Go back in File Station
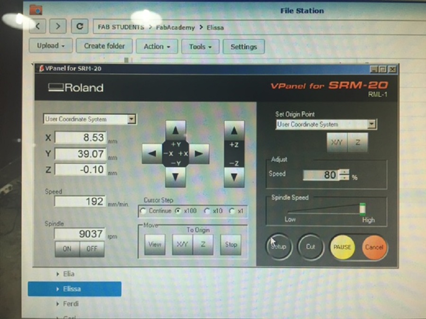The image size is (426, 319). pyautogui.click(x=37, y=26)
